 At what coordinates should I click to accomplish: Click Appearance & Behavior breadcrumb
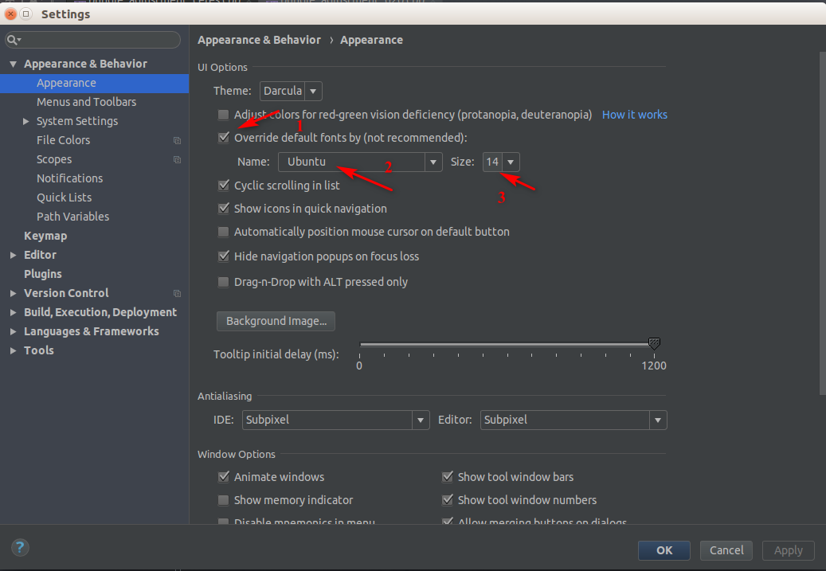coord(259,40)
